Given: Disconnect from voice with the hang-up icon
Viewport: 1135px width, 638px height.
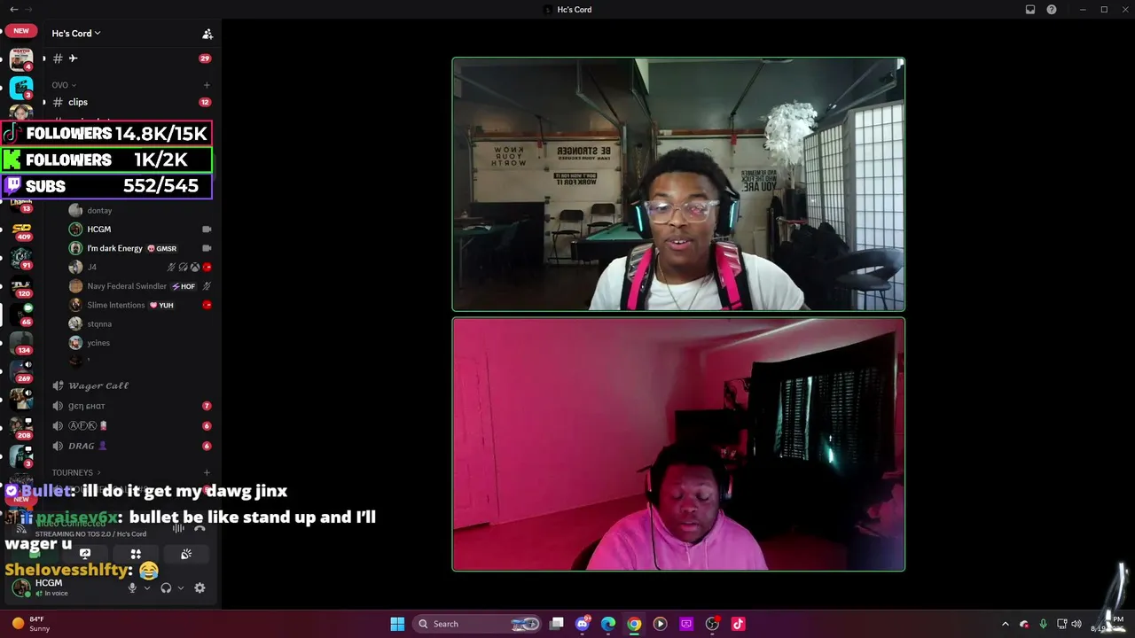Looking at the screenshot, I should tap(200, 528).
